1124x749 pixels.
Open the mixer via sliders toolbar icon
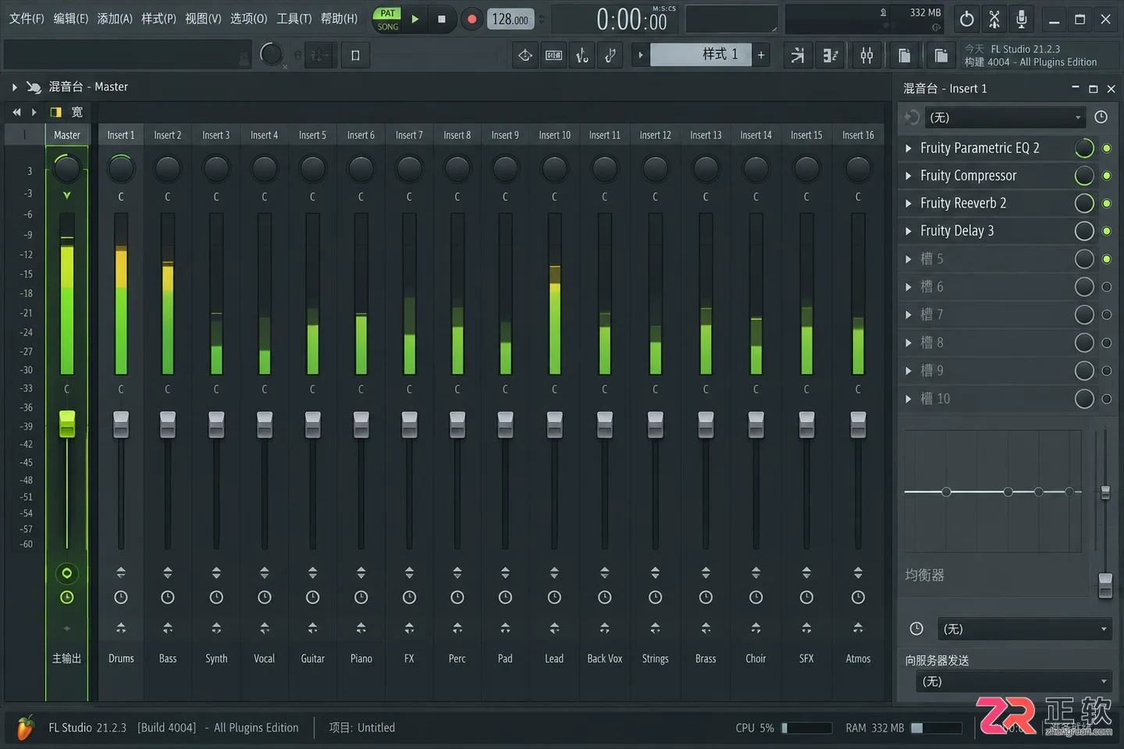pos(866,55)
